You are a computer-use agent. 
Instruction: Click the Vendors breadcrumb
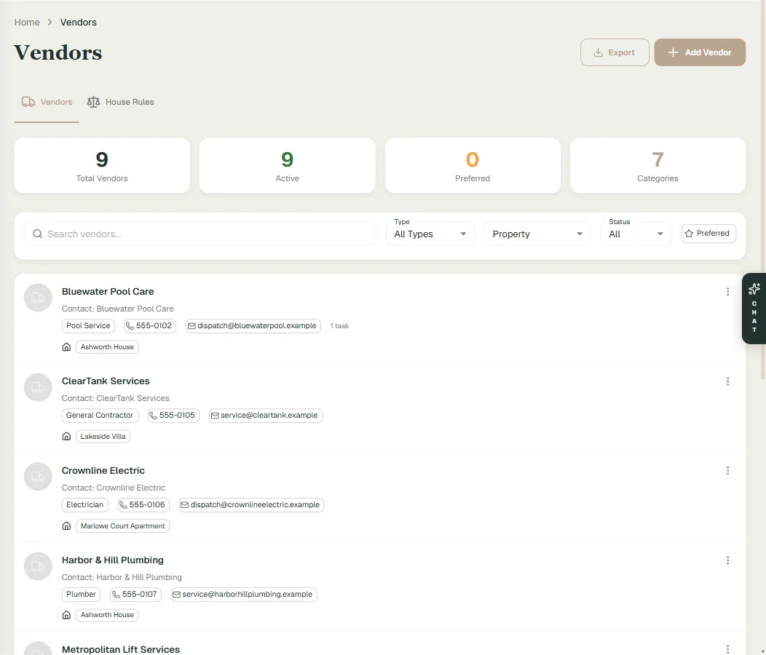(x=78, y=23)
